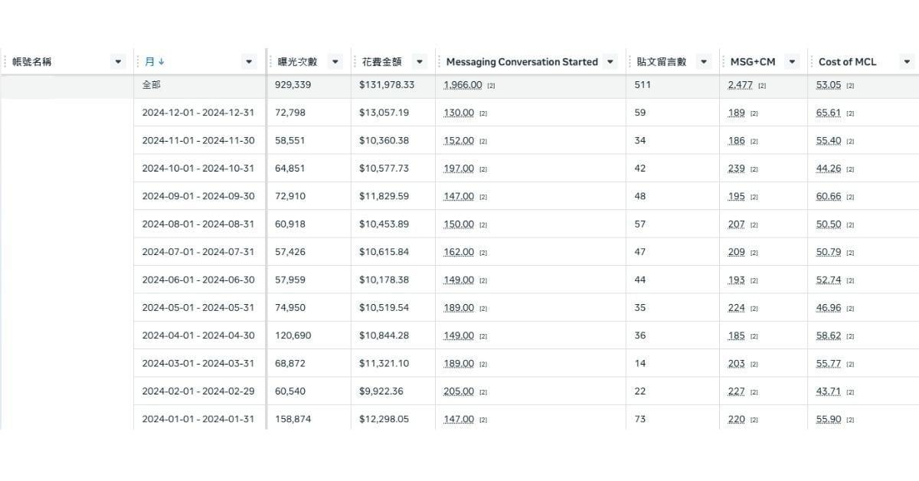Click the drag handle left of MSG+CM
Screen dimensions: 919x481
pyautogui.click(x=724, y=62)
